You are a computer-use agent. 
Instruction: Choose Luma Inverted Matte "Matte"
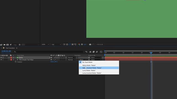[x=99, y=73]
